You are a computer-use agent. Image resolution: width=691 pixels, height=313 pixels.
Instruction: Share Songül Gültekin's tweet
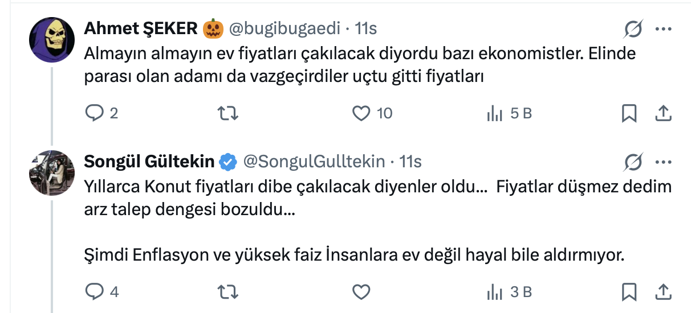[662, 293]
